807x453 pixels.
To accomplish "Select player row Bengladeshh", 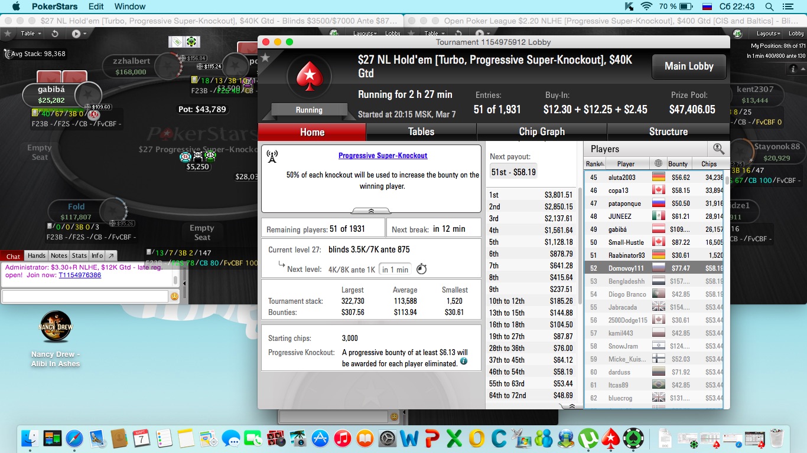I will click(x=653, y=281).
